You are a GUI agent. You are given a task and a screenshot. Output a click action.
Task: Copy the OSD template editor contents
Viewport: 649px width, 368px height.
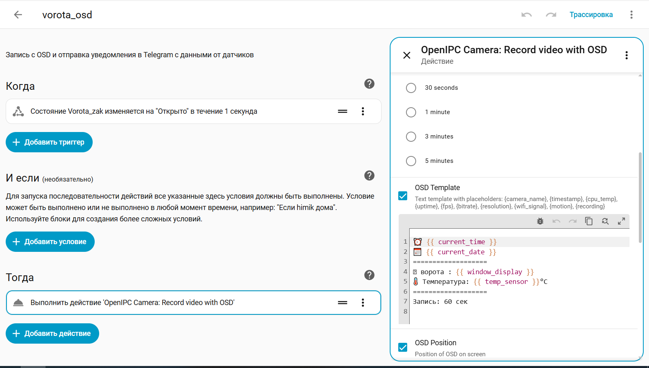tap(589, 221)
